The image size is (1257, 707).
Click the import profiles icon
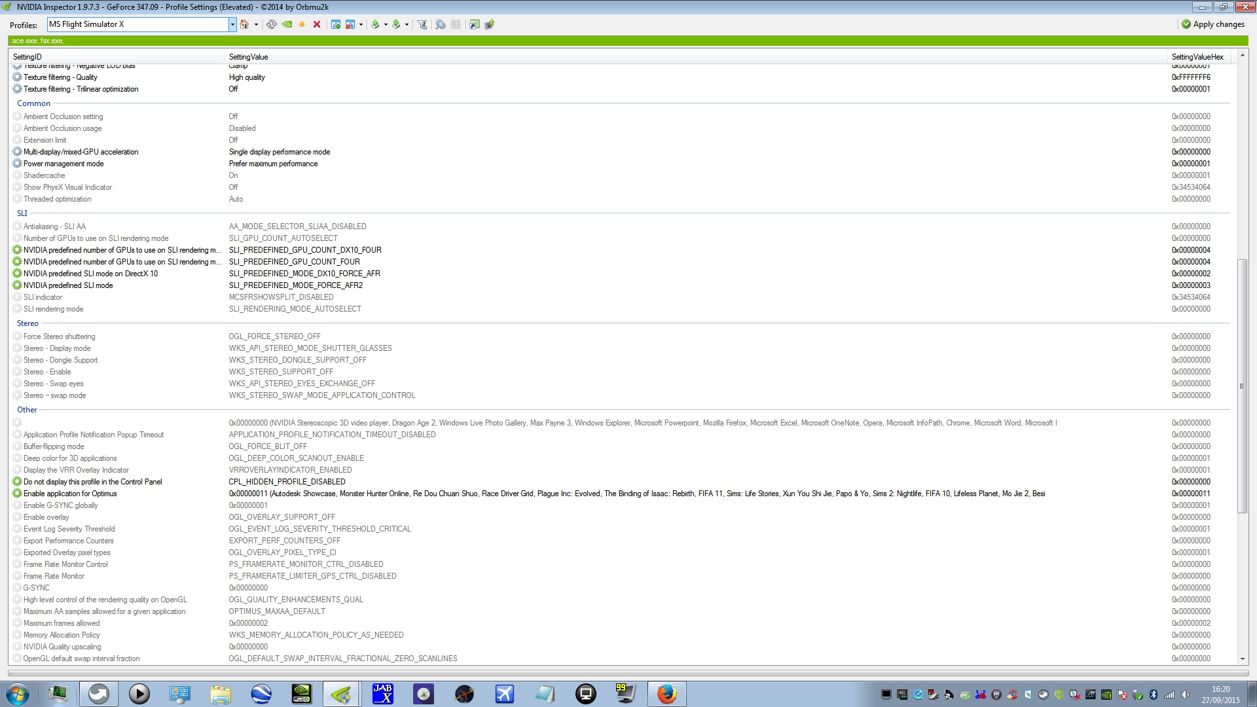pos(396,24)
